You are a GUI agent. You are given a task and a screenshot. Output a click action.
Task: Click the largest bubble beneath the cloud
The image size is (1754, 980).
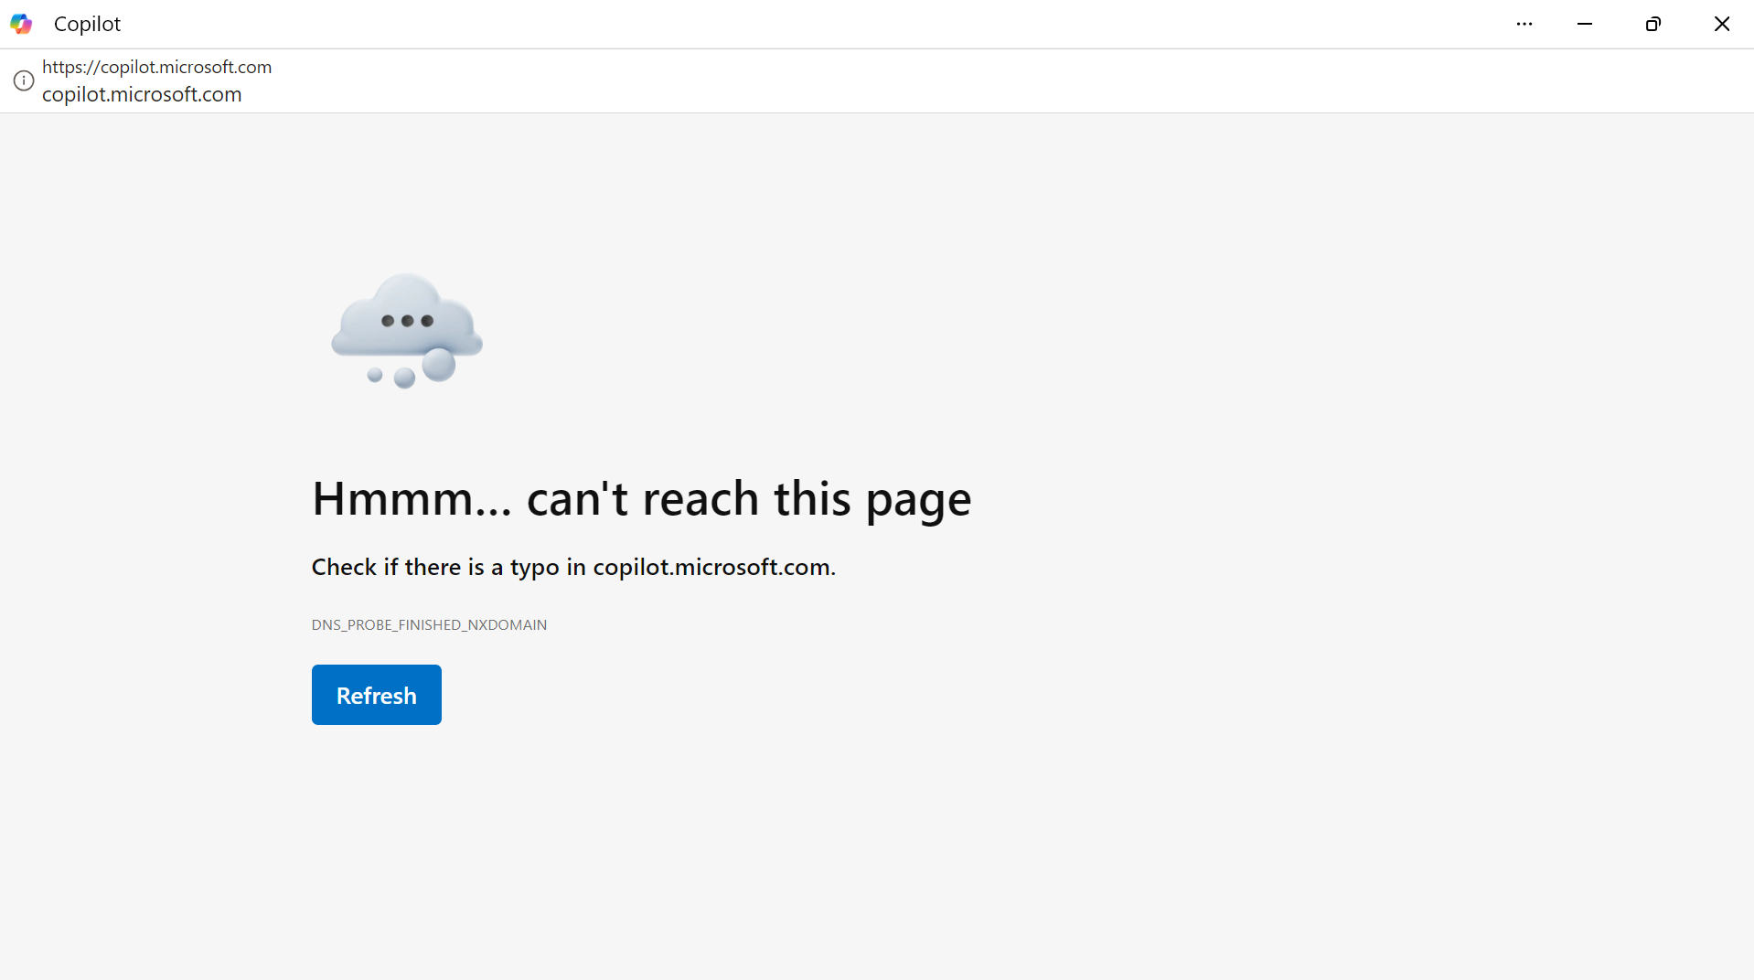439,364
